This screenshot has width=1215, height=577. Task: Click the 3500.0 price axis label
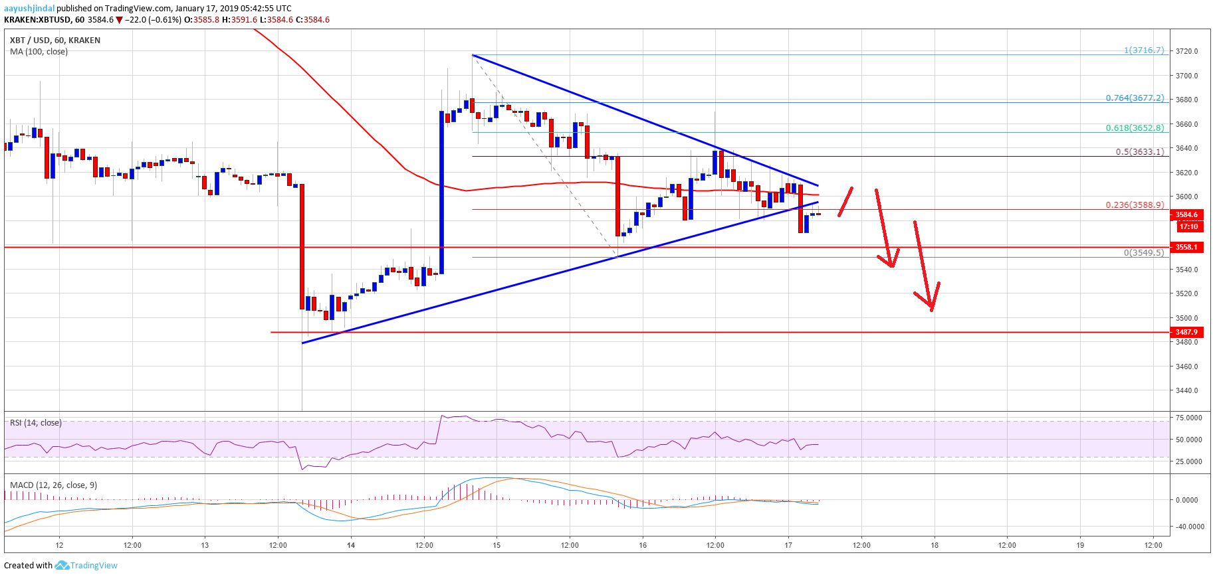[1187, 318]
